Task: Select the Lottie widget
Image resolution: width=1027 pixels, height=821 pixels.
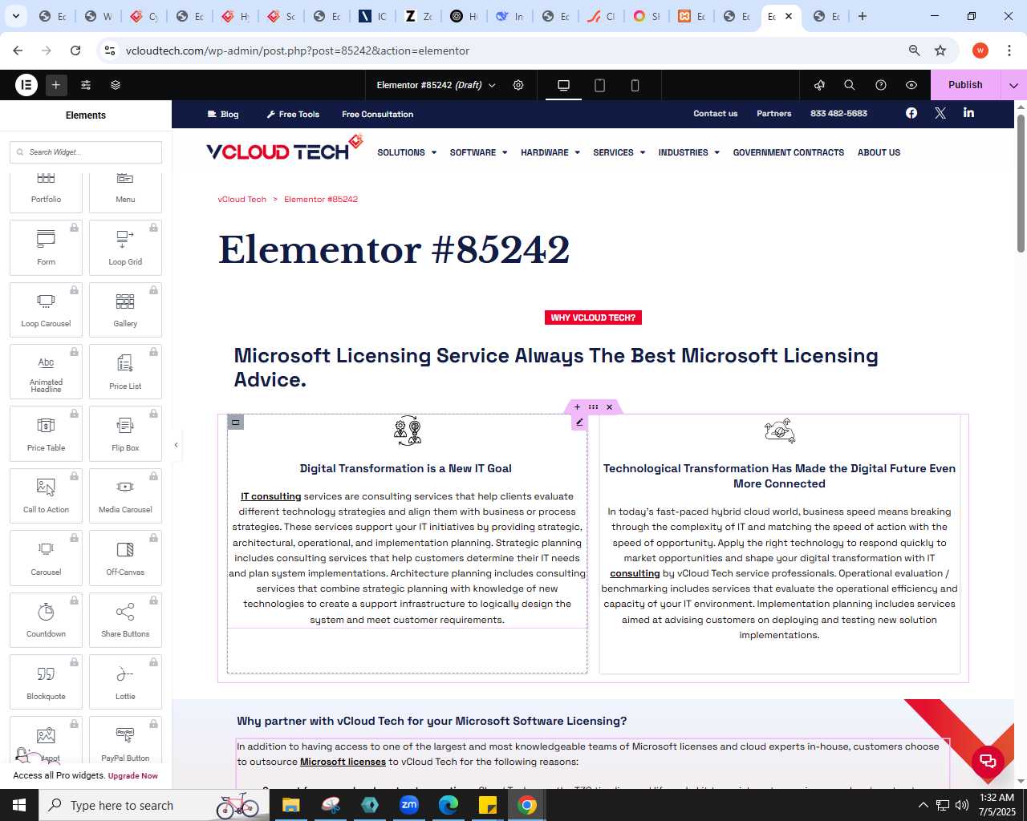Action: pos(125,682)
